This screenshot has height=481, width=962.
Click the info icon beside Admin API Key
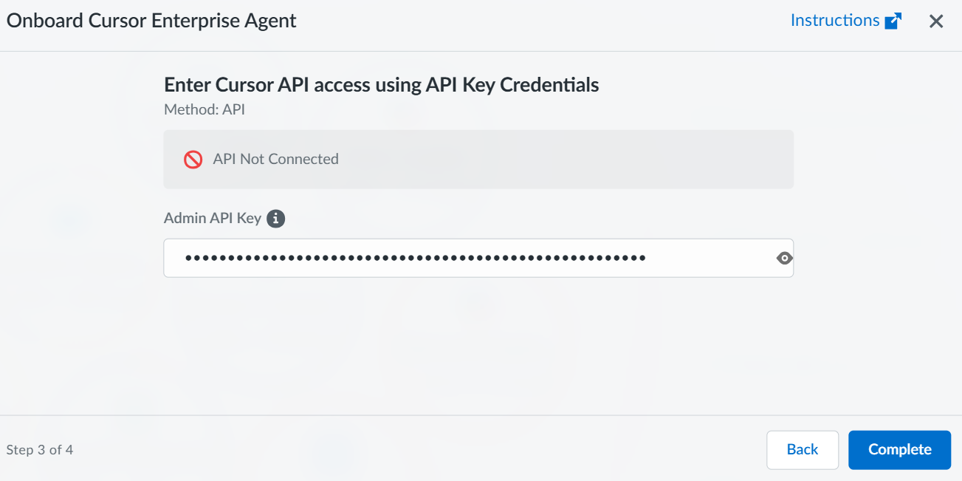point(275,219)
